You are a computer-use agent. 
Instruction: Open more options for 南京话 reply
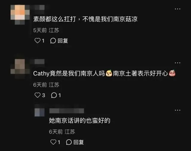[178, 110]
